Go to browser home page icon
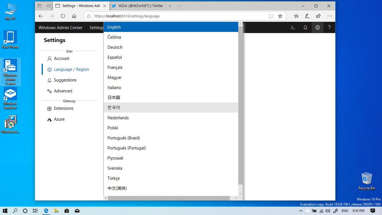Viewport: 382px width, 215px height. coord(74,16)
